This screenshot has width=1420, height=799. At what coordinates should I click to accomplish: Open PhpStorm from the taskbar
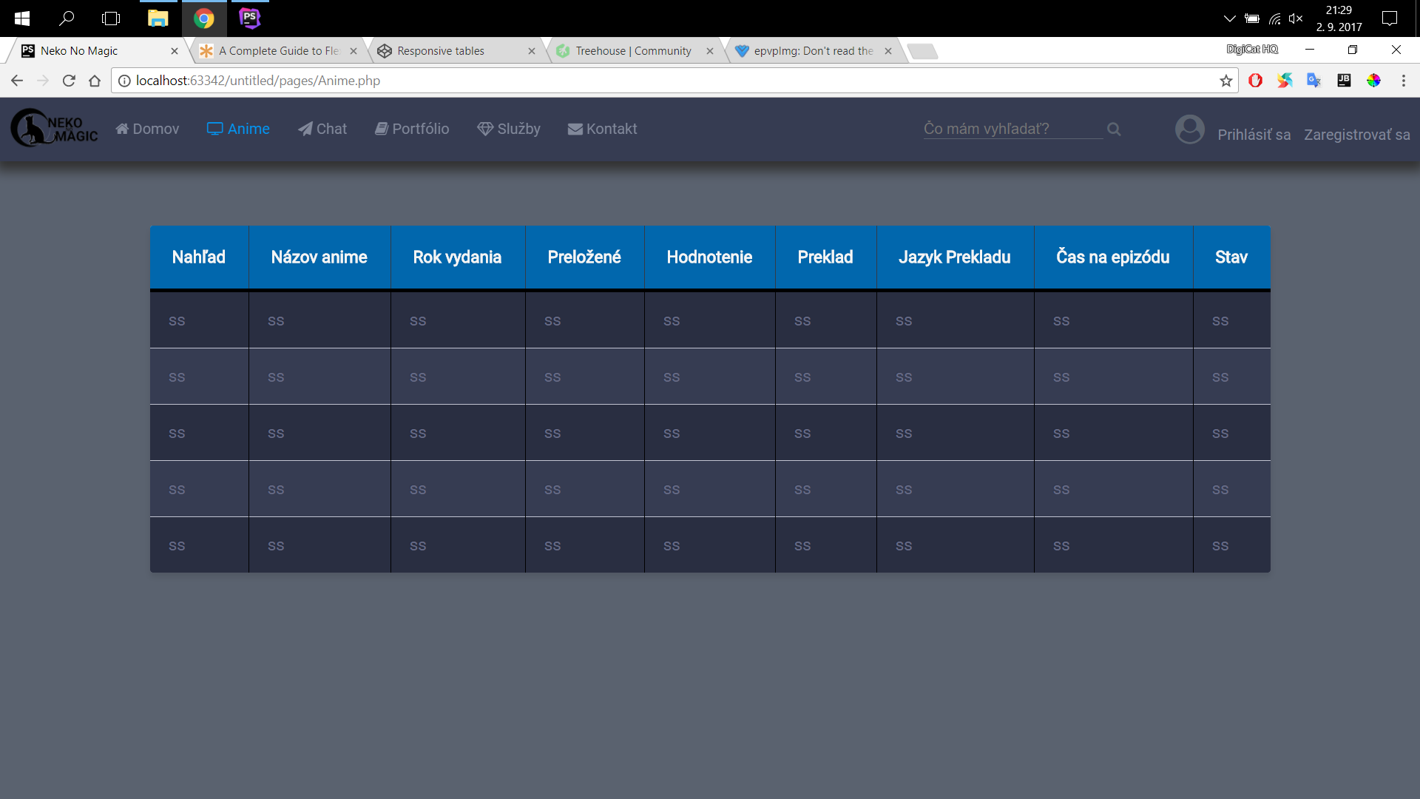[250, 18]
